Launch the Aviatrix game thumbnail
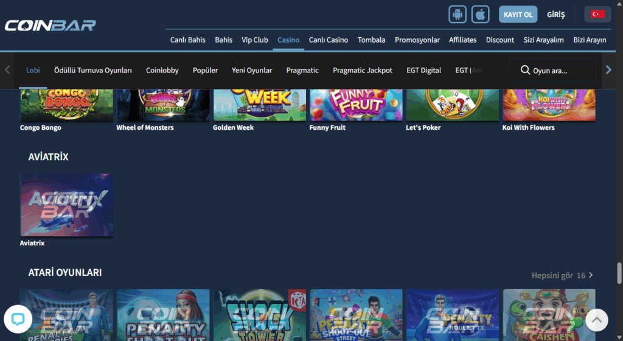 tap(66, 205)
